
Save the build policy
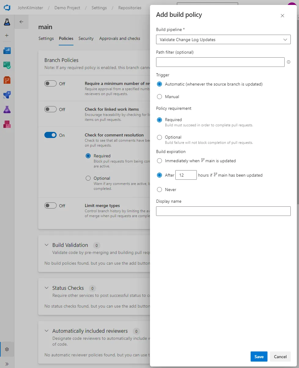(x=259, y=357)
